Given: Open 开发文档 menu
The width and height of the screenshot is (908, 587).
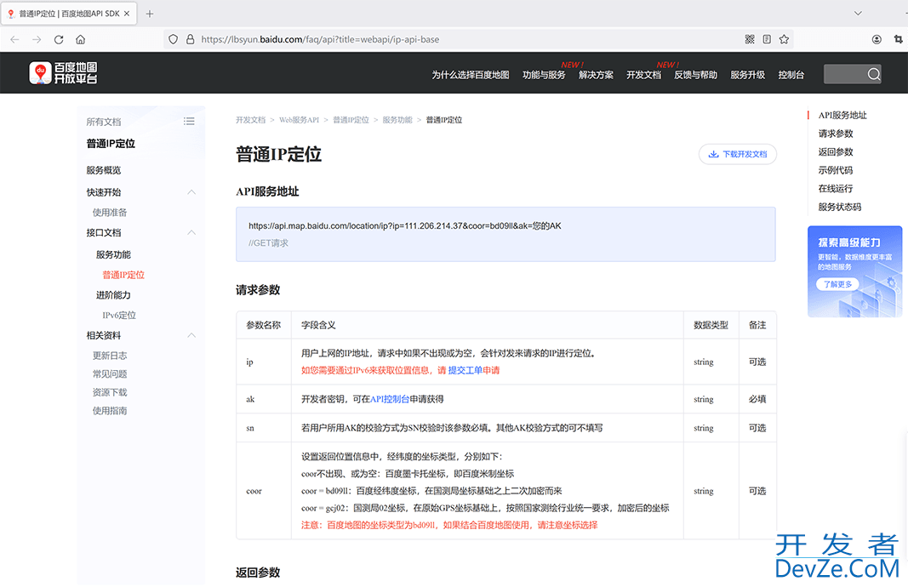Looking at the screenshot, I should coord(643,75).
